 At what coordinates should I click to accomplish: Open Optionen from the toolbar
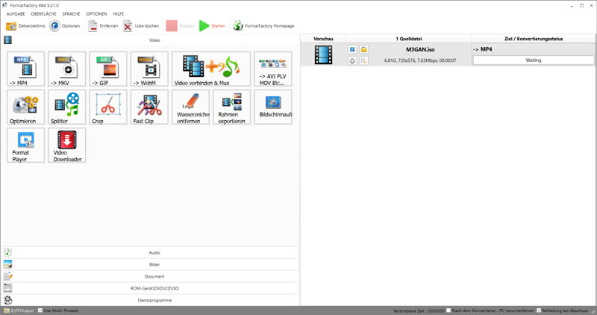point(65,26)
